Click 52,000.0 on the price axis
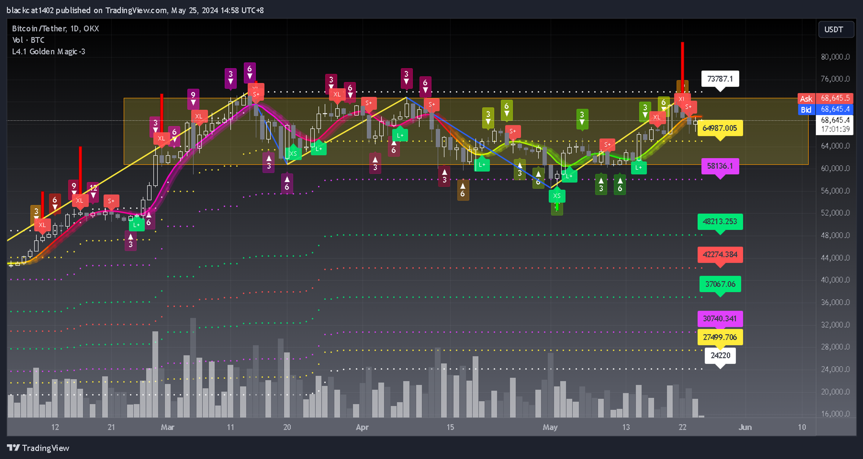Viewport: 863px width, 459px height. [x=835, y=213]
